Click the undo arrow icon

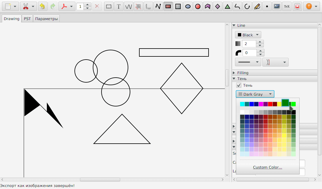tap(42, 7)
